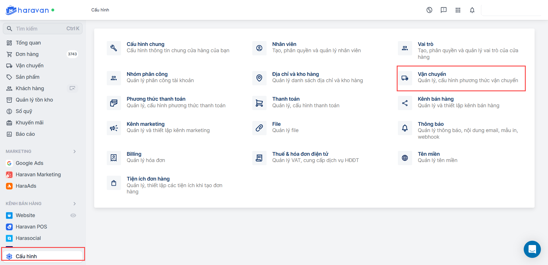Expand the MARKETING section chevron
This screenshot has height=265, width=548.
tap(74, 151)
